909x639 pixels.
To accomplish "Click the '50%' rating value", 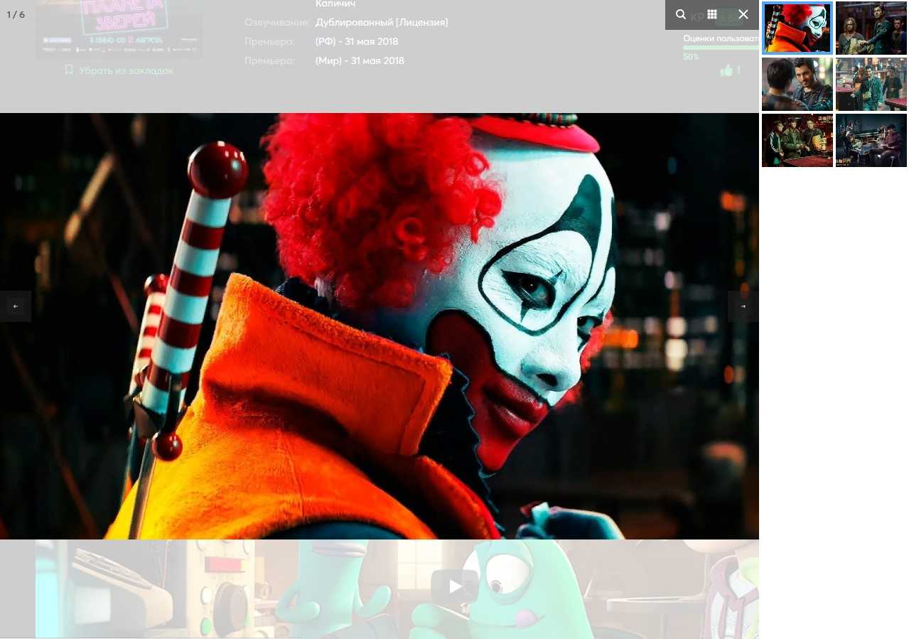I will (691, 57).
